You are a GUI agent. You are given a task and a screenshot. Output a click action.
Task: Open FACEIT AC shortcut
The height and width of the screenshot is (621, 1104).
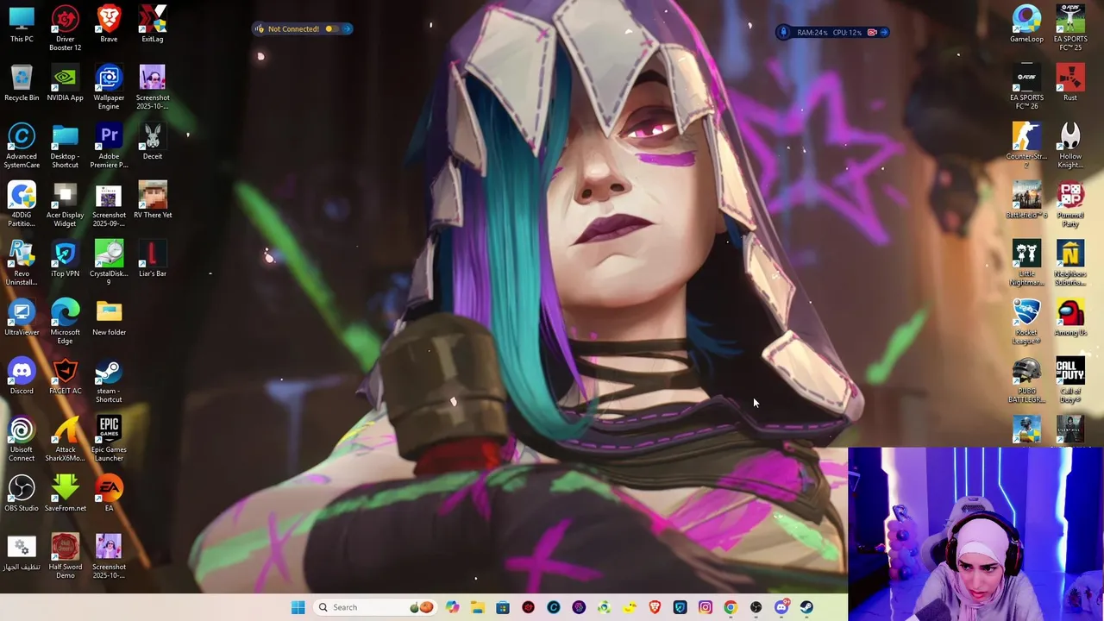(x=65, y=376)
